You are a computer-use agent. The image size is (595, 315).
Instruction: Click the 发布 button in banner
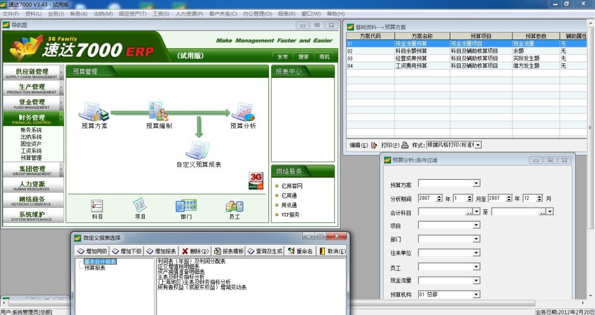[x=282, y=57]
